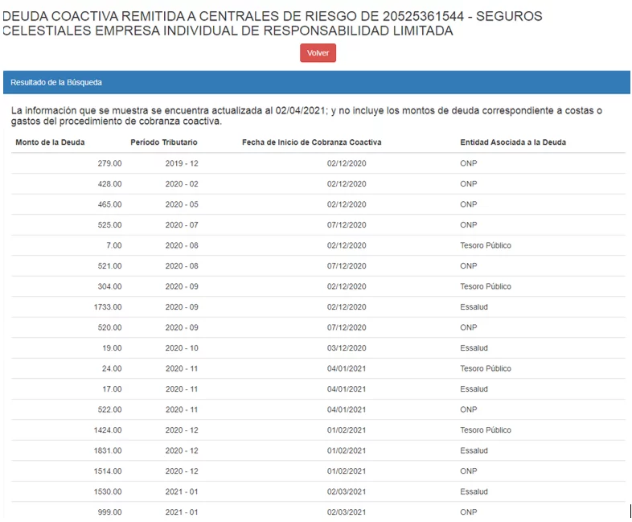Image resolution: width=632 pixels, height=522 pixels.
Task: Select the 428.00 debt amount cell
Action: (109, 184)
